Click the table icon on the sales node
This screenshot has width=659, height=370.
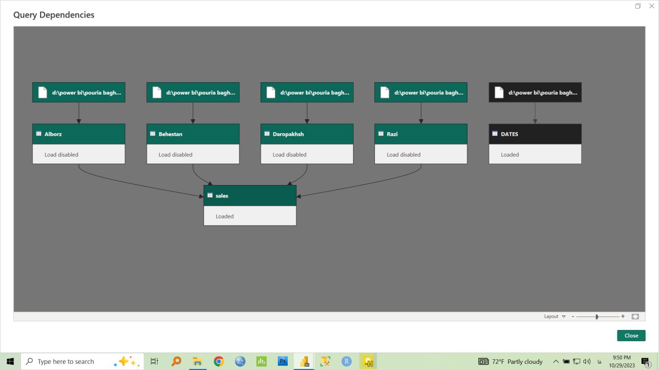coord(210,196)
